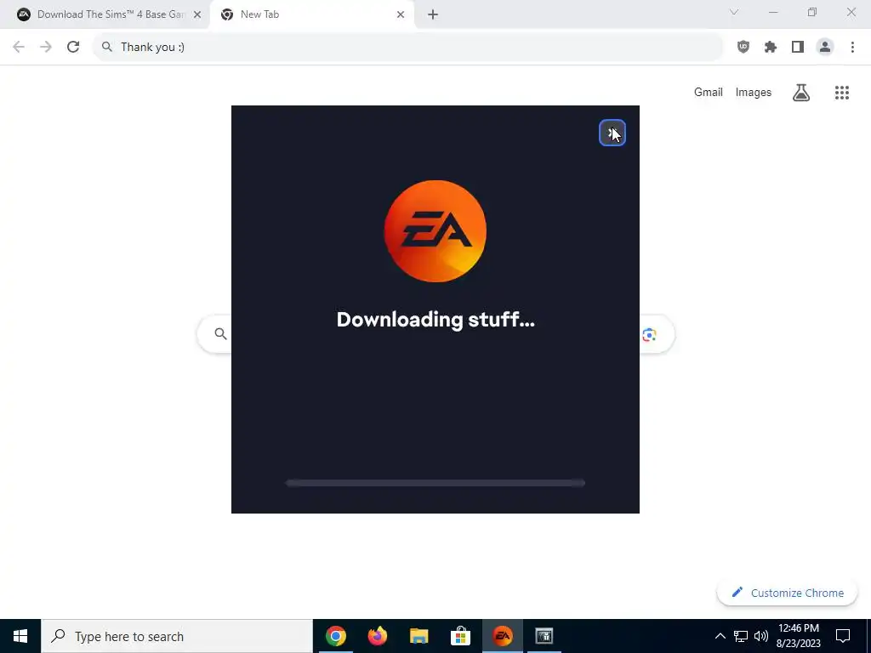The width and height of the screenshot is (871, 653).
Task: Close the New Tab tab
Action: [x=401, y=14]
